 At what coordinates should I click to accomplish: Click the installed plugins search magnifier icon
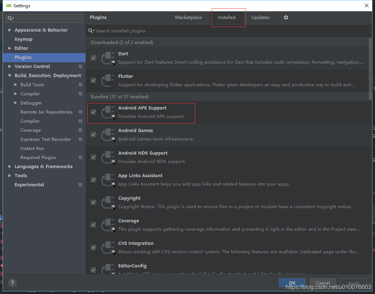point(91,31)
